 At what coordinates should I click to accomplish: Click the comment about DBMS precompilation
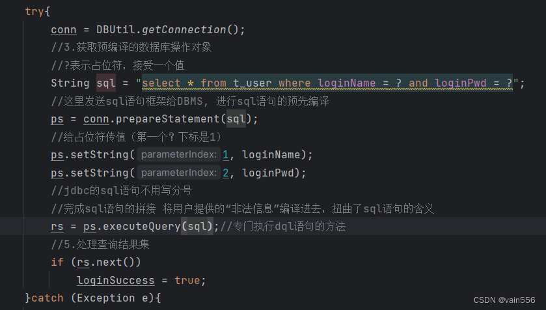pos(190,101)
